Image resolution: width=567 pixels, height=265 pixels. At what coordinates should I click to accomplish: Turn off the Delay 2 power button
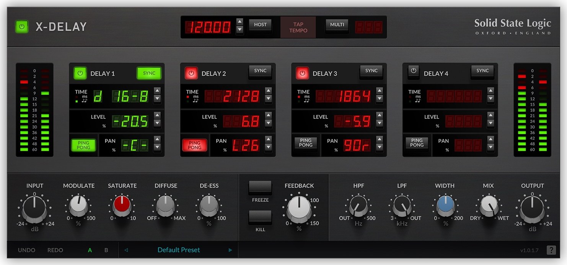(191, 73)
